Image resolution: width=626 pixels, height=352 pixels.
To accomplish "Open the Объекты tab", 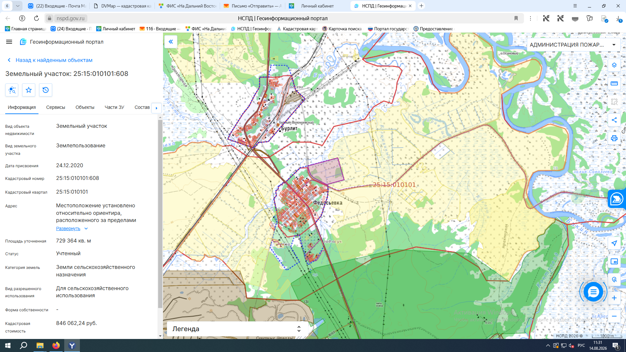I will [x=85, y=107].
